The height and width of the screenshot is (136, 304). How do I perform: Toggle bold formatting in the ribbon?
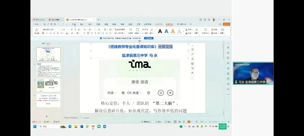coord(43,33)
